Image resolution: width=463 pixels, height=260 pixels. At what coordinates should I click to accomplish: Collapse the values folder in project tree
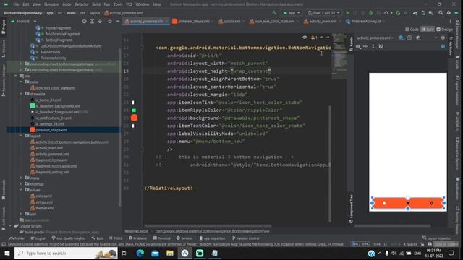[x=21, y=190]
